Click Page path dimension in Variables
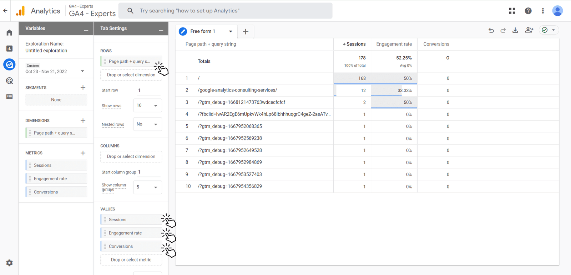571x275 pixels. pyautogui.click(x=56, y=133)
